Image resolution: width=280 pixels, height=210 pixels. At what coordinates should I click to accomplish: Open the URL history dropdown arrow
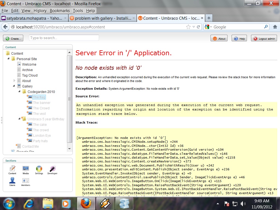tap(194, 27)
